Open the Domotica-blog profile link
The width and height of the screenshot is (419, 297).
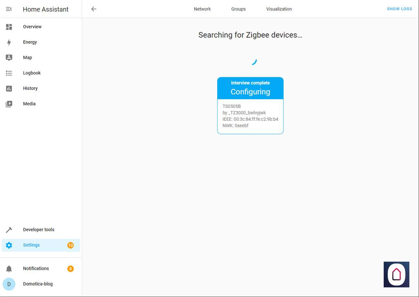point(41,284)
